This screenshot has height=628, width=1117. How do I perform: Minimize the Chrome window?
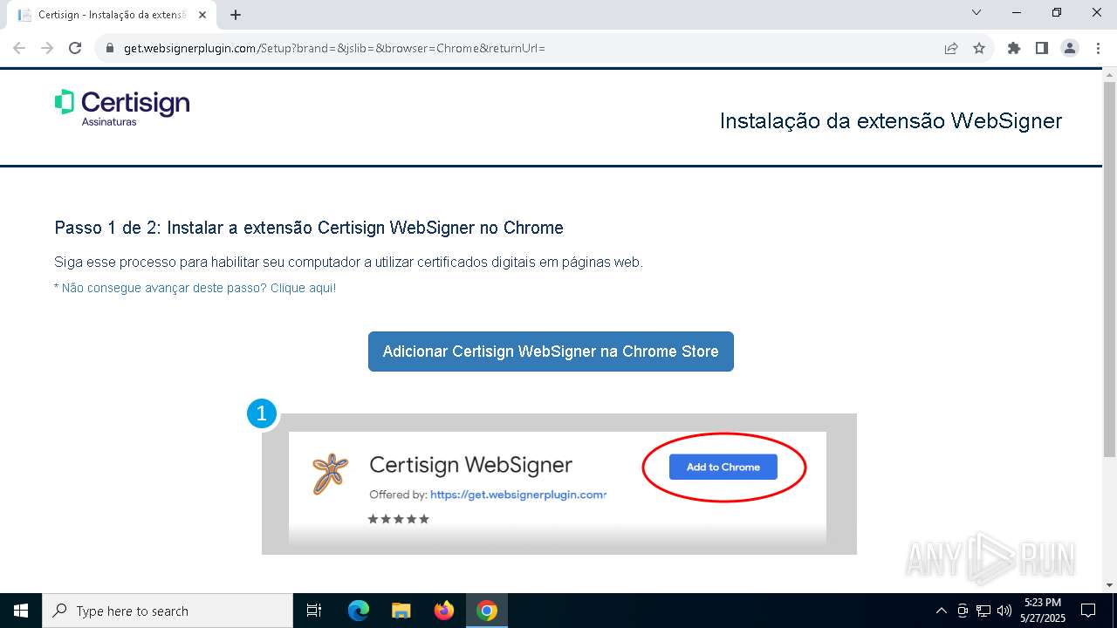(1018, 12)
